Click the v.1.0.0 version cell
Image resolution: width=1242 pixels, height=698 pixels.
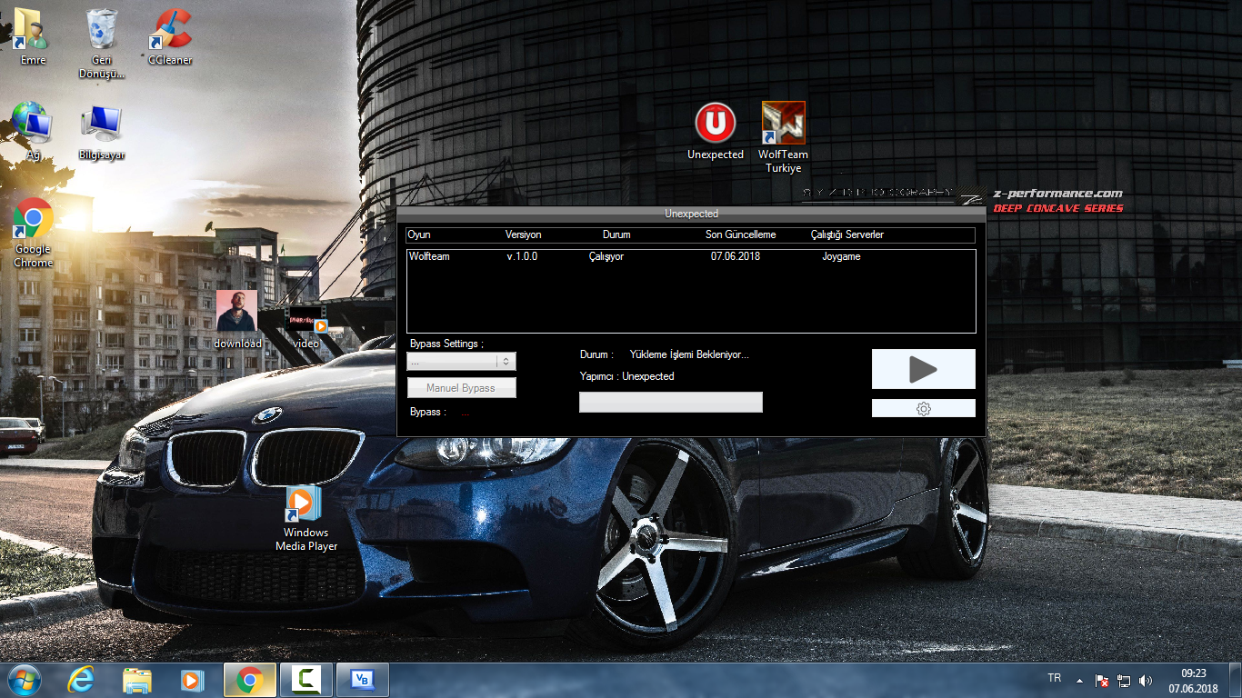coord(522,256)
